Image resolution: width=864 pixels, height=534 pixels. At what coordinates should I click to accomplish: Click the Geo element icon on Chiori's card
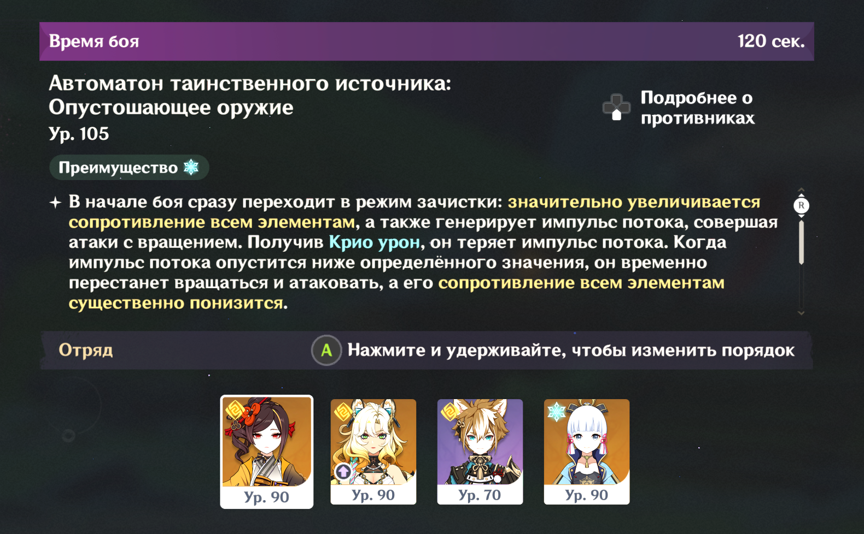pos(235,411)
